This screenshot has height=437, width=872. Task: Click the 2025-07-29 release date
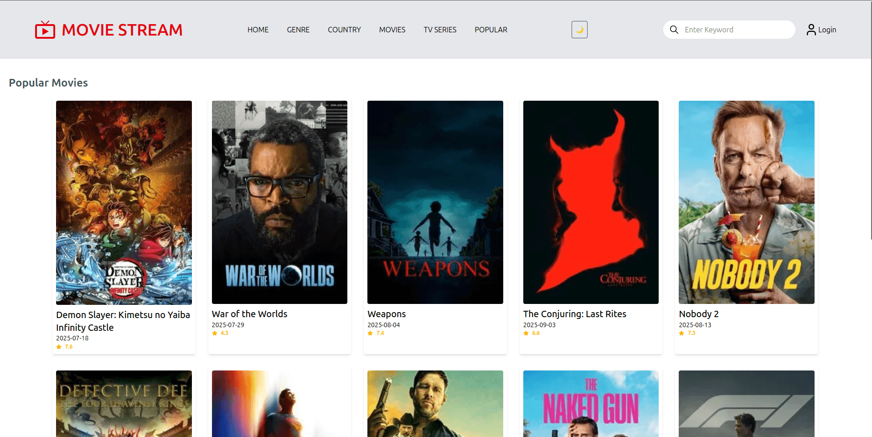[228, 325]
